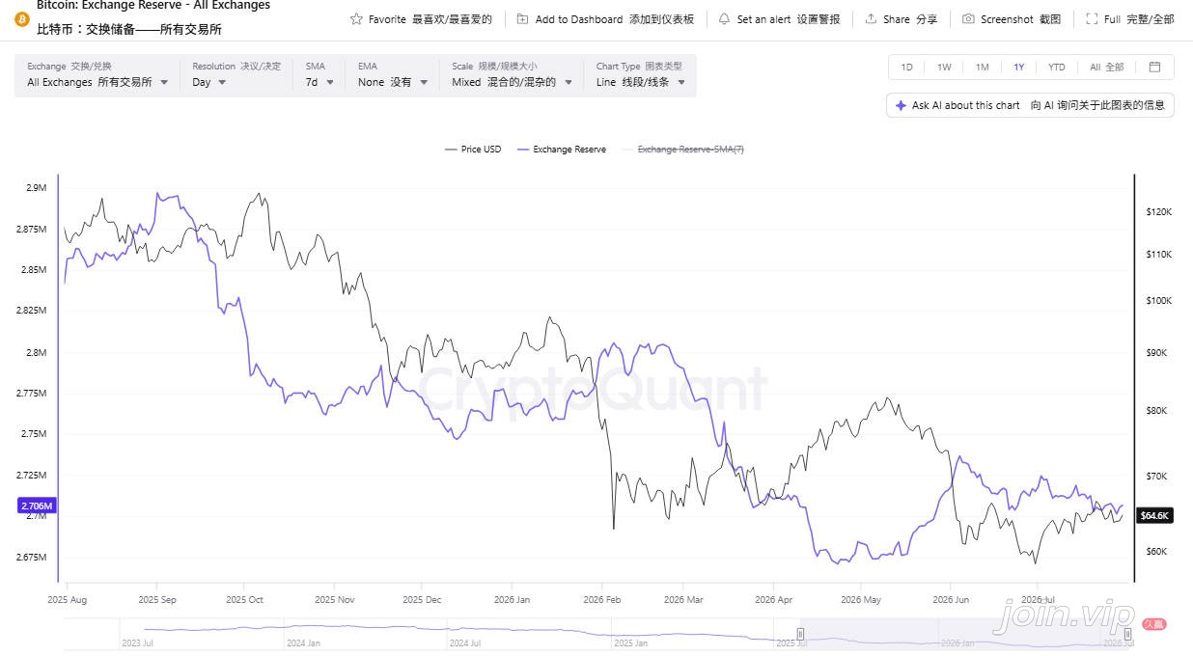1193x656 pixels.
Task: Click the right handle of the range navigator
Action: [1126, 634]
